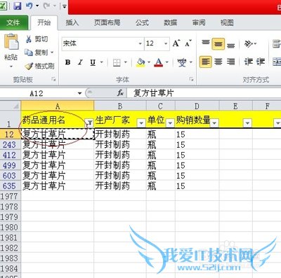281x278 pixels.
Task: Click the fx insert function icon
Action: (120, 93)
